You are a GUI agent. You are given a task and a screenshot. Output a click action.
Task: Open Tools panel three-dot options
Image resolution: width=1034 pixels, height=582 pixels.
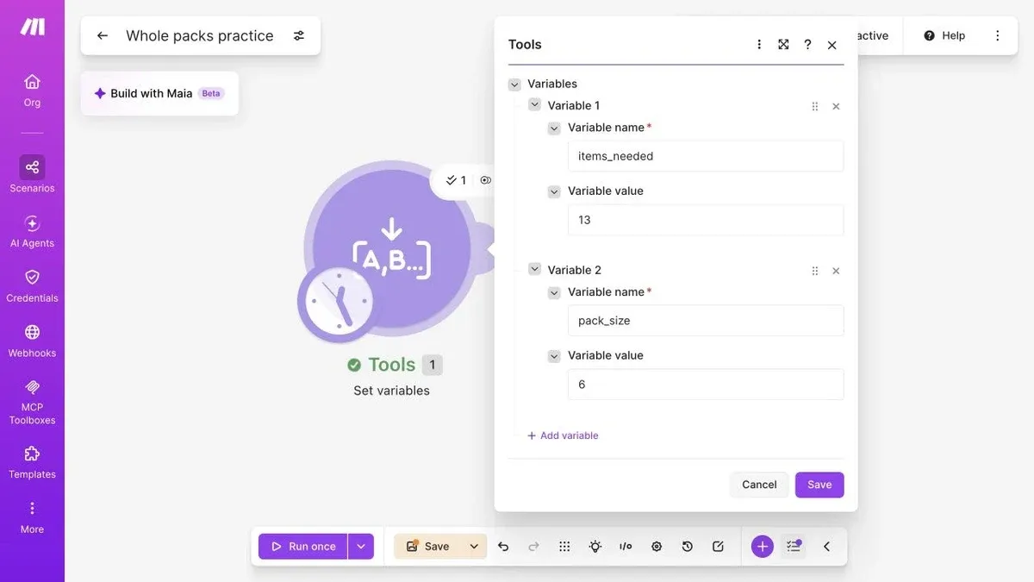tap(759, 45)
